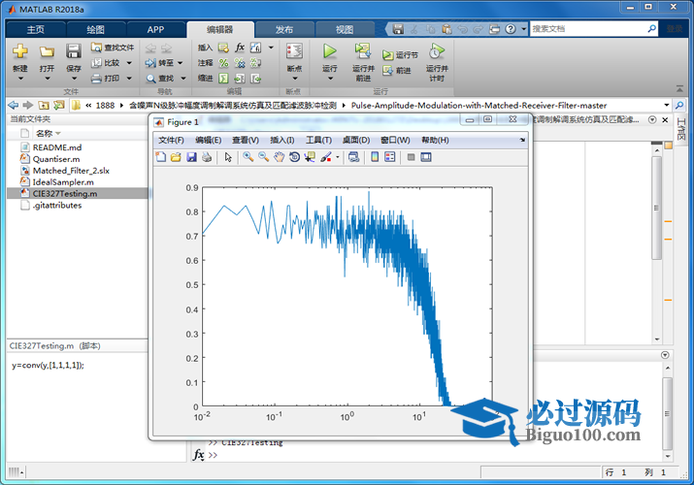Click the New file icon in the ribbon
Viewport: 694px width, 485px height.
click(20, 51)
